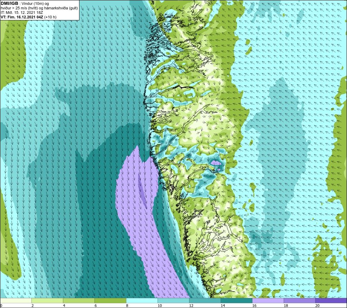
Task: Click the 4-6 m/s green swatch
Action: [x=79, y=300]
